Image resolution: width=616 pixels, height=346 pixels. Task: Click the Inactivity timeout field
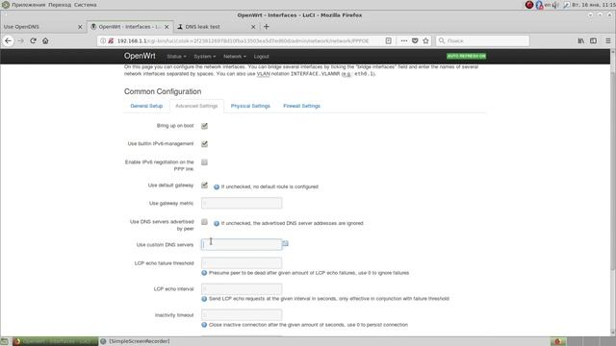(242, 314)
